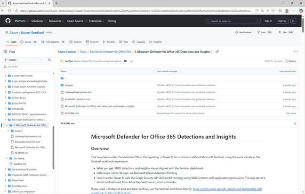Switch to the Insights tab
The image size is (305, 194).
pos(156,42)
